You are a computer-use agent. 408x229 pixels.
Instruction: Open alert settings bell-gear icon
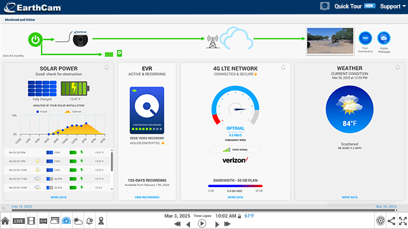click(x=89, y=221)
